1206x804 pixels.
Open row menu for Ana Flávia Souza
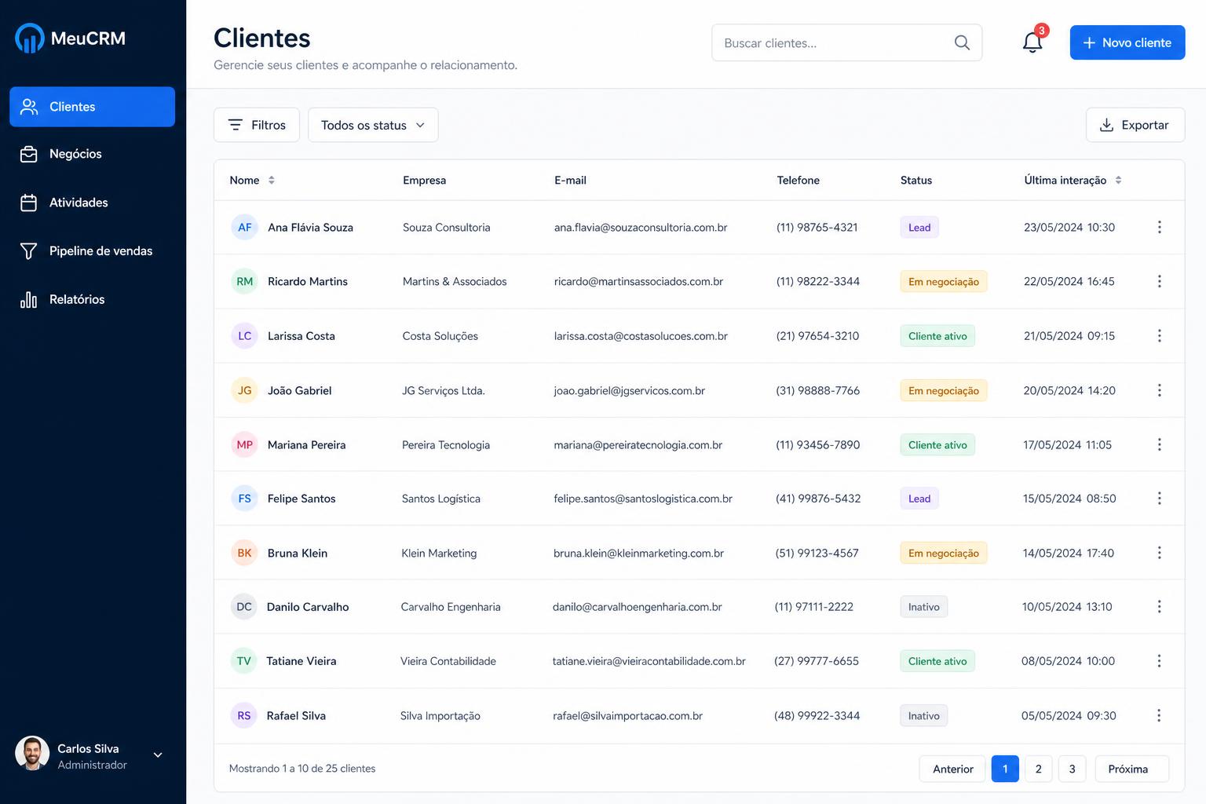click(x=1159, y=227)
